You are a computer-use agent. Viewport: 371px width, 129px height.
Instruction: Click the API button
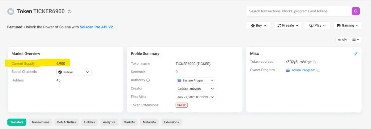[x=342, y=40]
